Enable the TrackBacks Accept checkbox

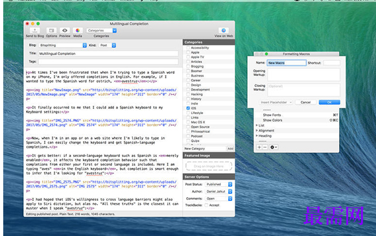point(206,205)
